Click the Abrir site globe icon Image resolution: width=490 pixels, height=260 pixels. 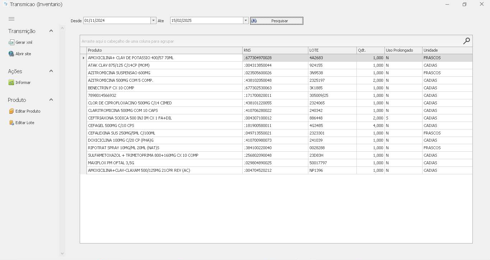point(11,54)
